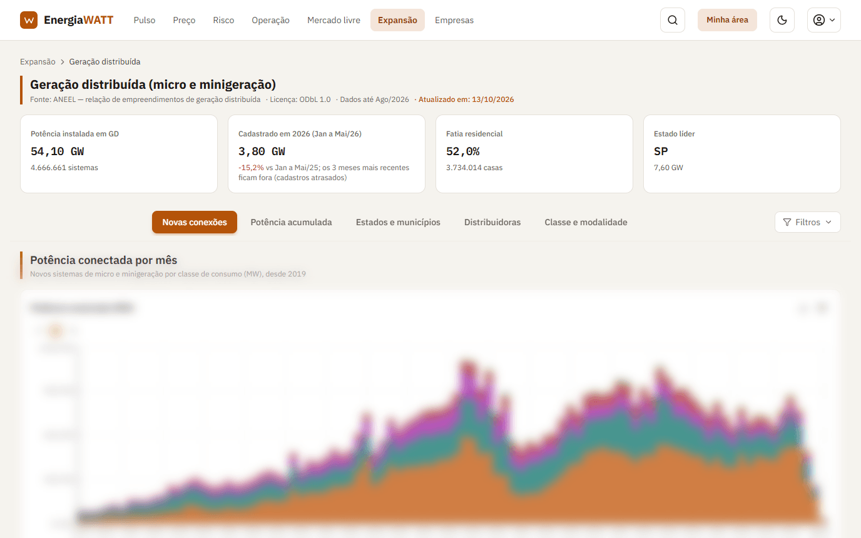861x538 pixels.
Task: Click the Licença: ODbL 1.0 text
Action: point(300,99)
